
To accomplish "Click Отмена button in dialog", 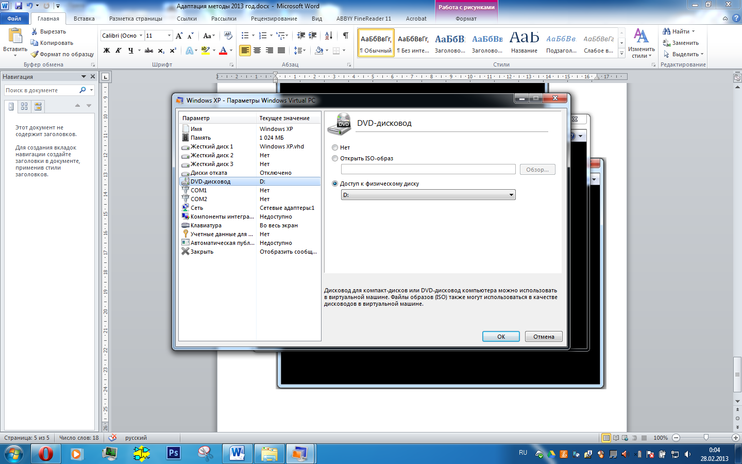I will [544, 337].
